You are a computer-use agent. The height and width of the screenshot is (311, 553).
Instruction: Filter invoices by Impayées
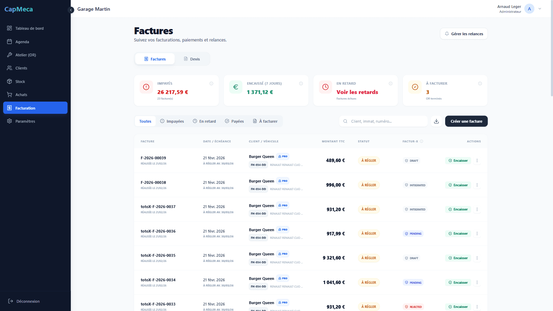click(x=172, y=121)
